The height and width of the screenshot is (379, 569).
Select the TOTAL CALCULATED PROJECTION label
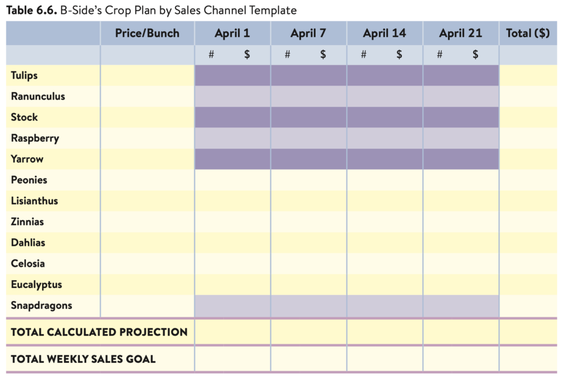(x=99, y=332)
